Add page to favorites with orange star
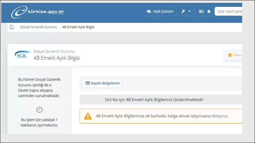 pyautogui.click(x=230, y=55)
